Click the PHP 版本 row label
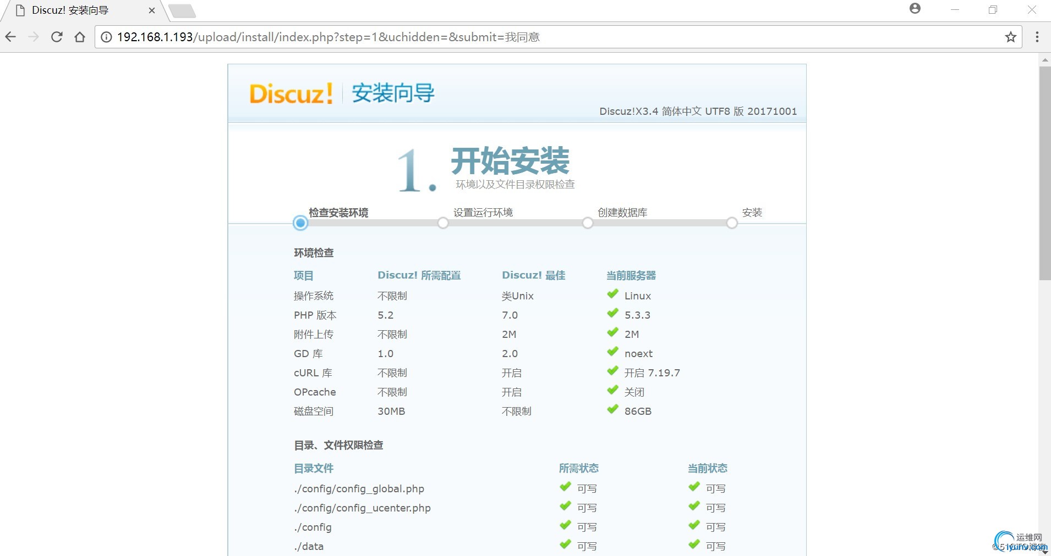1051x556 pixels. (315, 315)
